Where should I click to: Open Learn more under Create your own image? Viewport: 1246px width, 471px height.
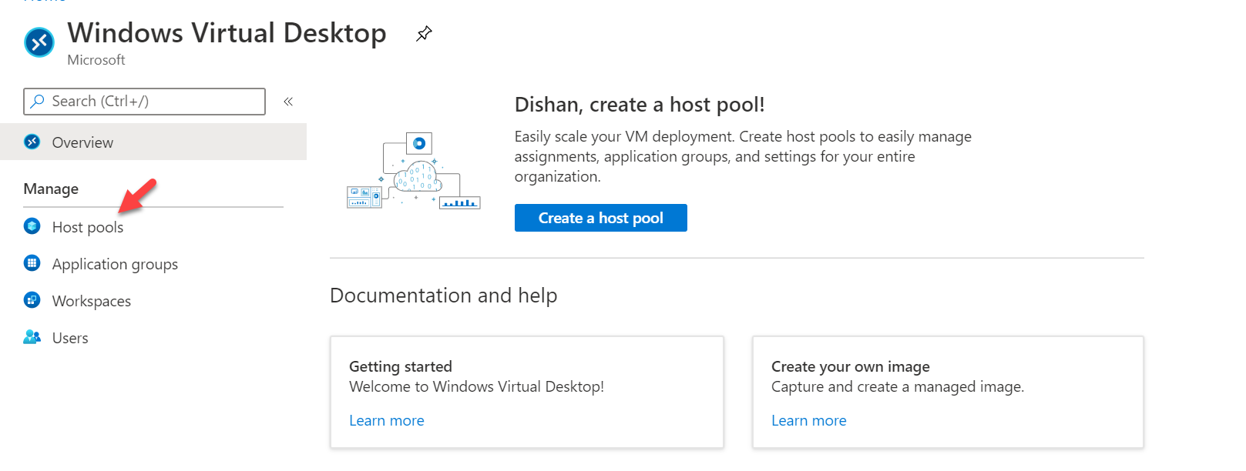click(809, 421)
